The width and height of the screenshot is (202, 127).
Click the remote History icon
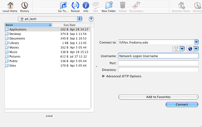pos(197,7)
